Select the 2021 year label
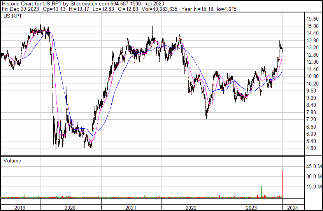This screenshot has height=211, width=323. tap(131, 208)
